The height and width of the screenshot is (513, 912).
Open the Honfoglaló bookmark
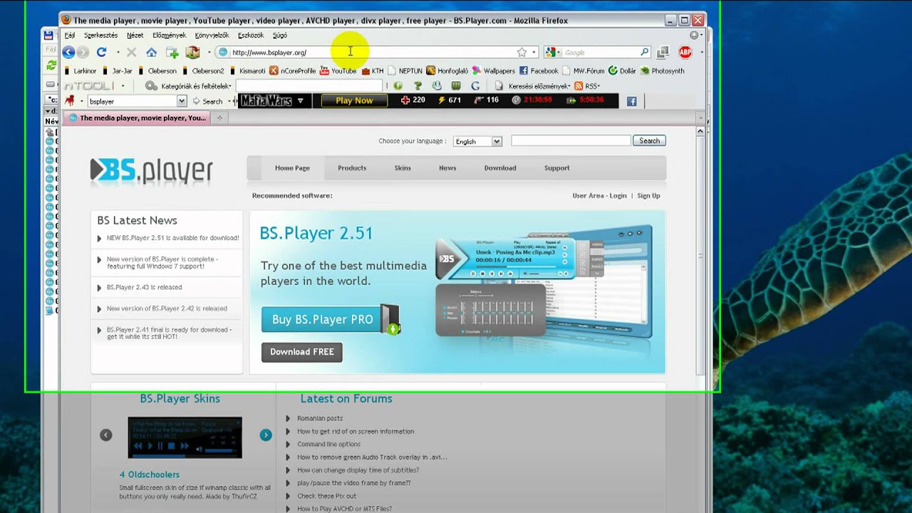pos(447,71)
